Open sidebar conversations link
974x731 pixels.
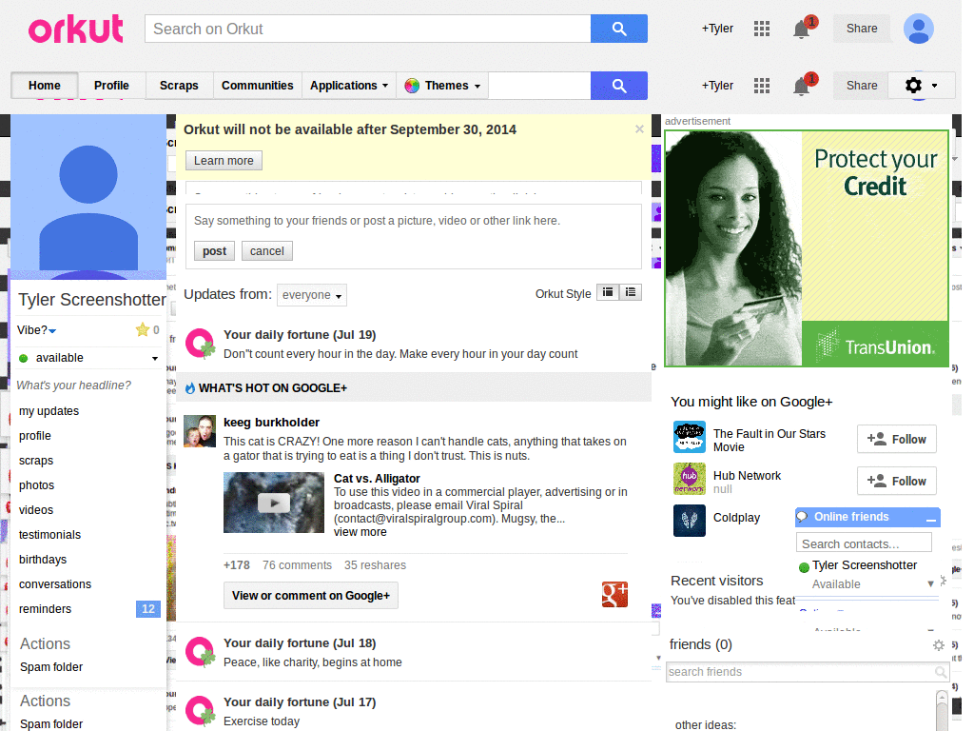pos(55,584)
